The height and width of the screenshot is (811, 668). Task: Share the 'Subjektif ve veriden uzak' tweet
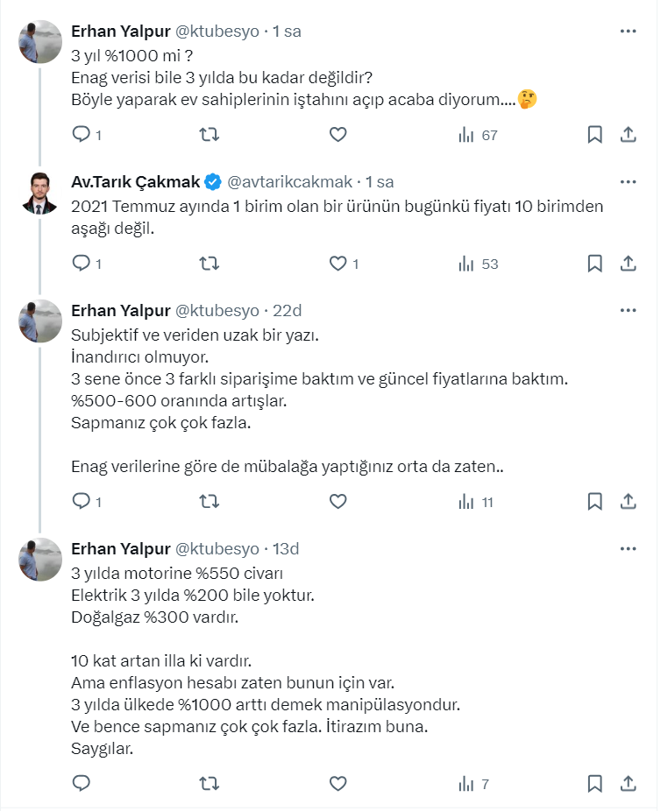[628, 502]
